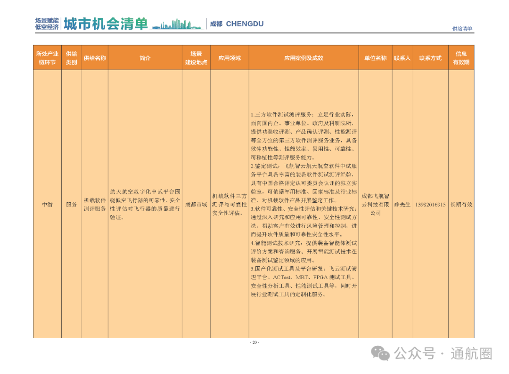Screen dimensions: 509x374
Task: Select the '单位名称' column header
Action: point(375,58)
